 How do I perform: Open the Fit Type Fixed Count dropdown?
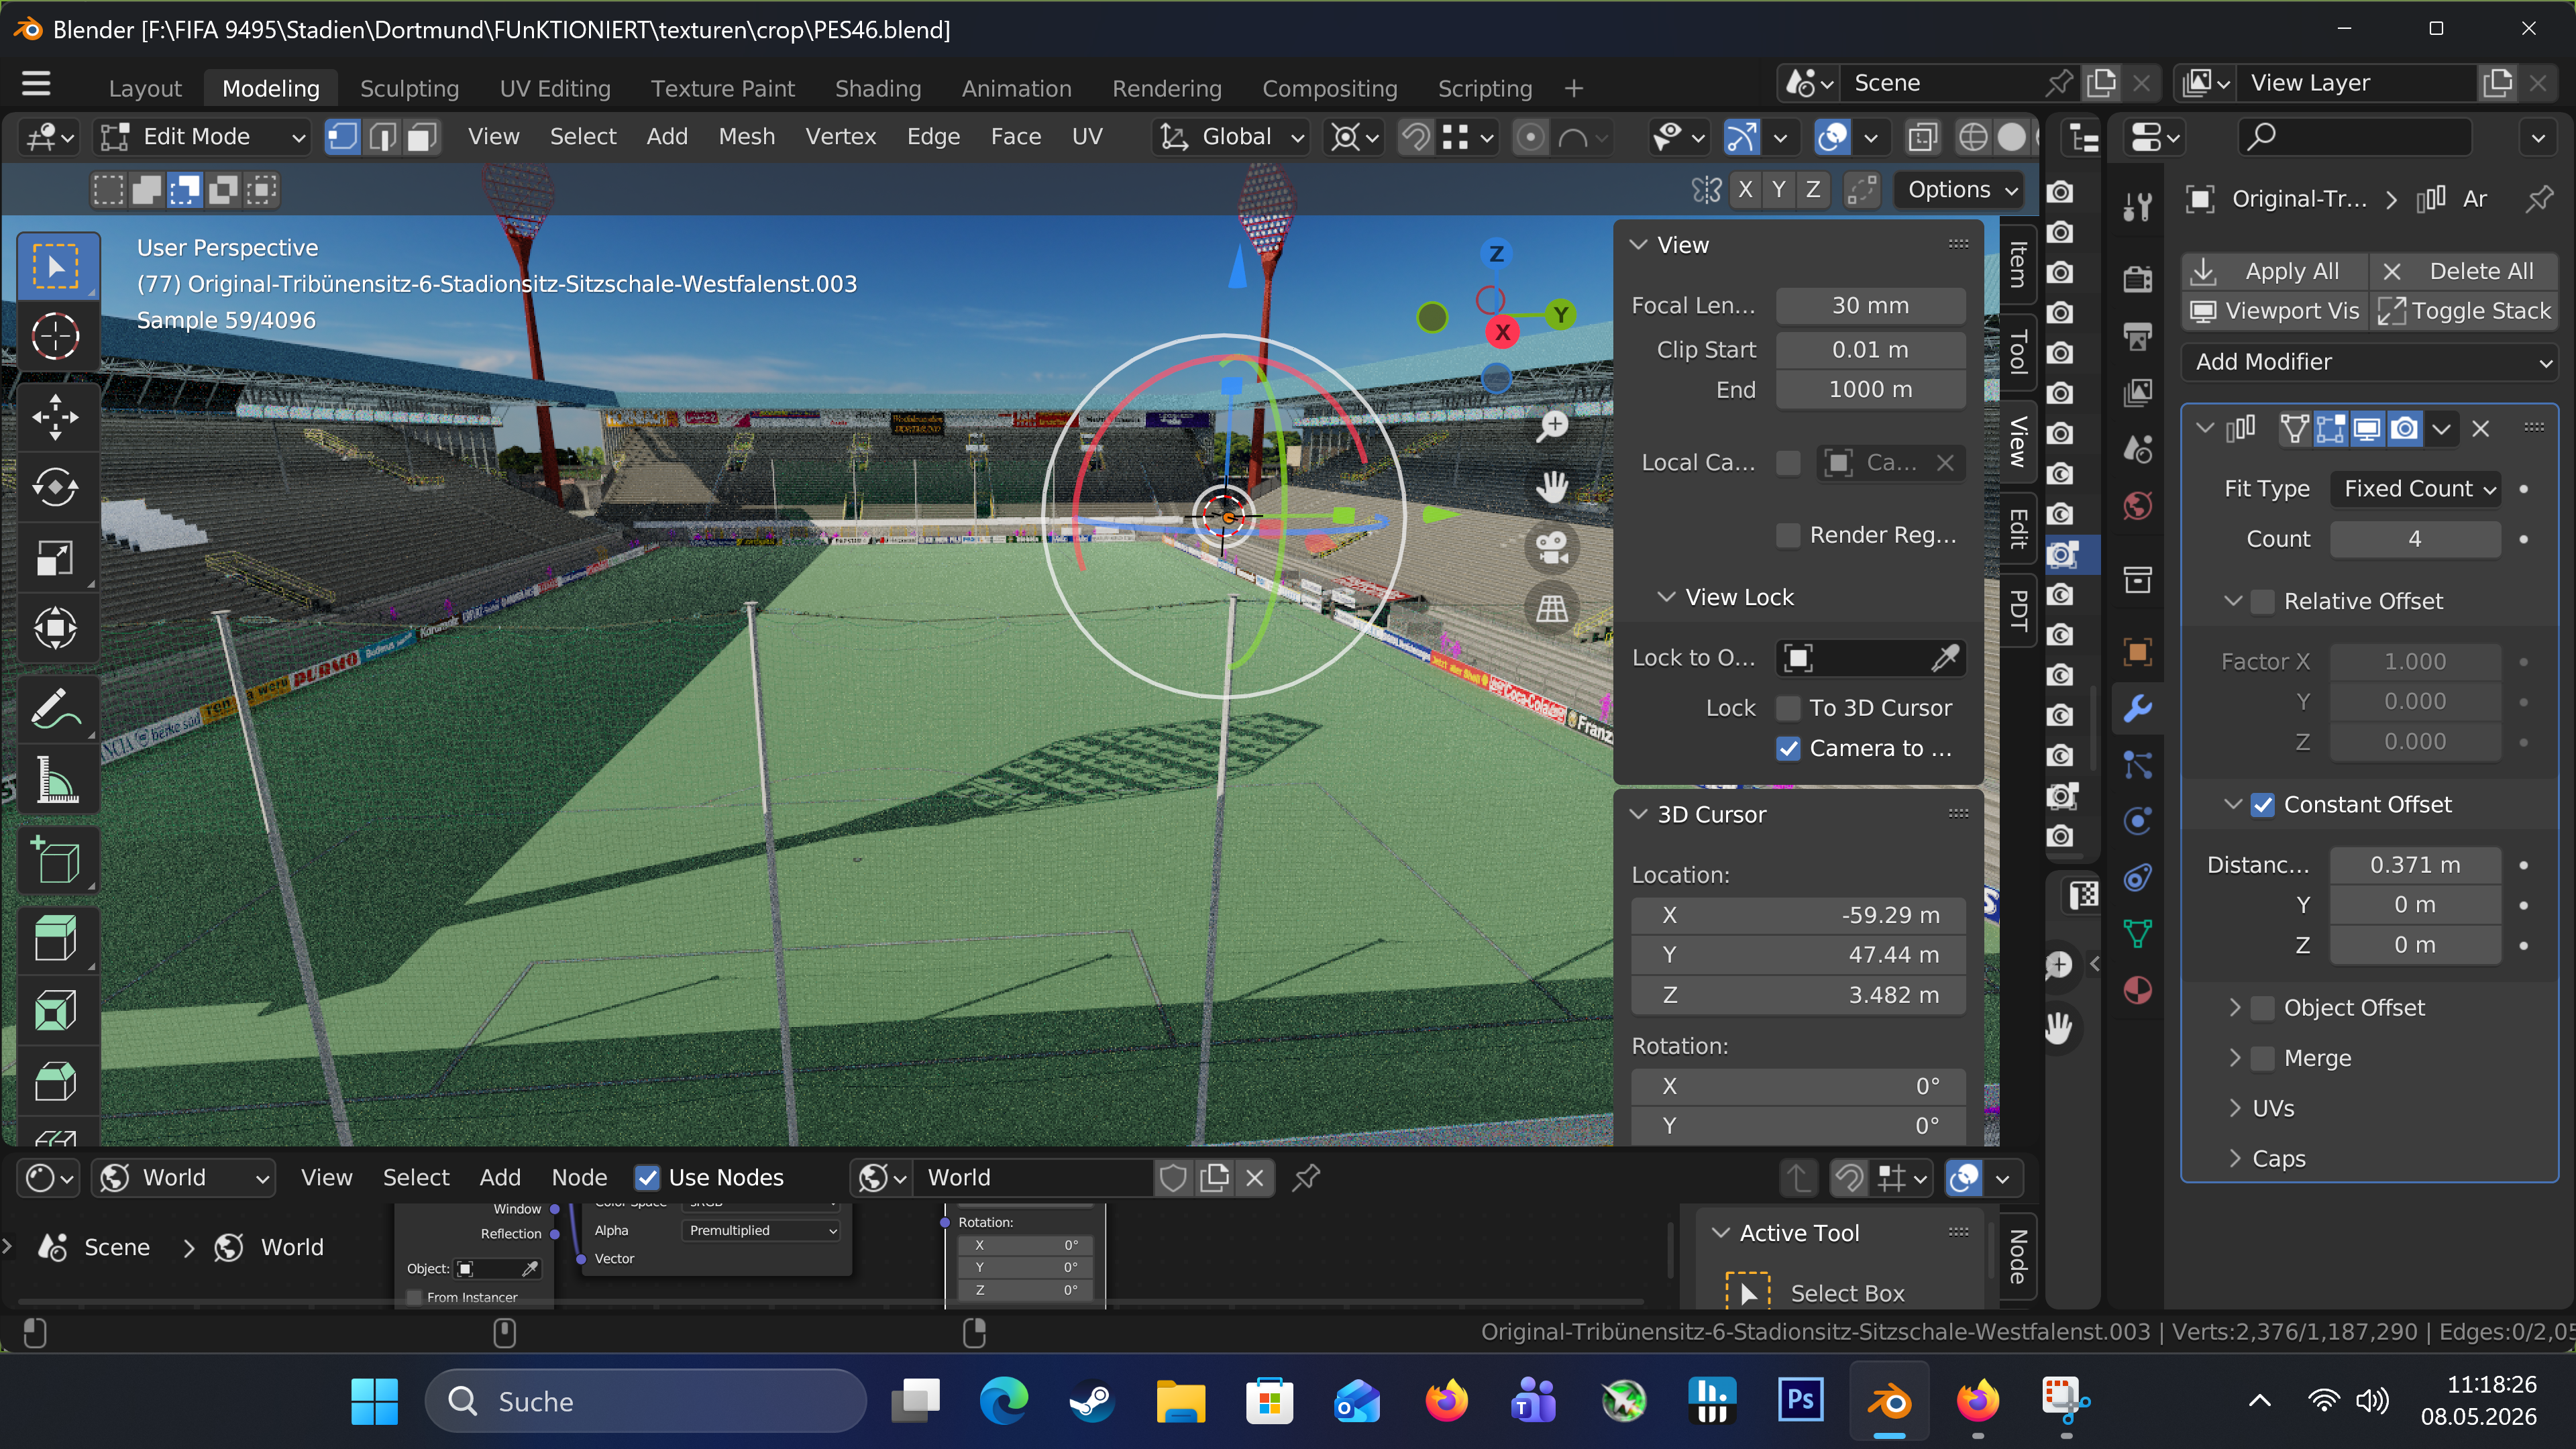pyautogui.click(x=2415, y=489)
